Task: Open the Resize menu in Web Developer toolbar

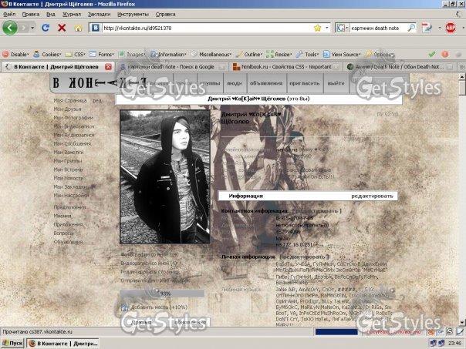Action: click(279, 54)
